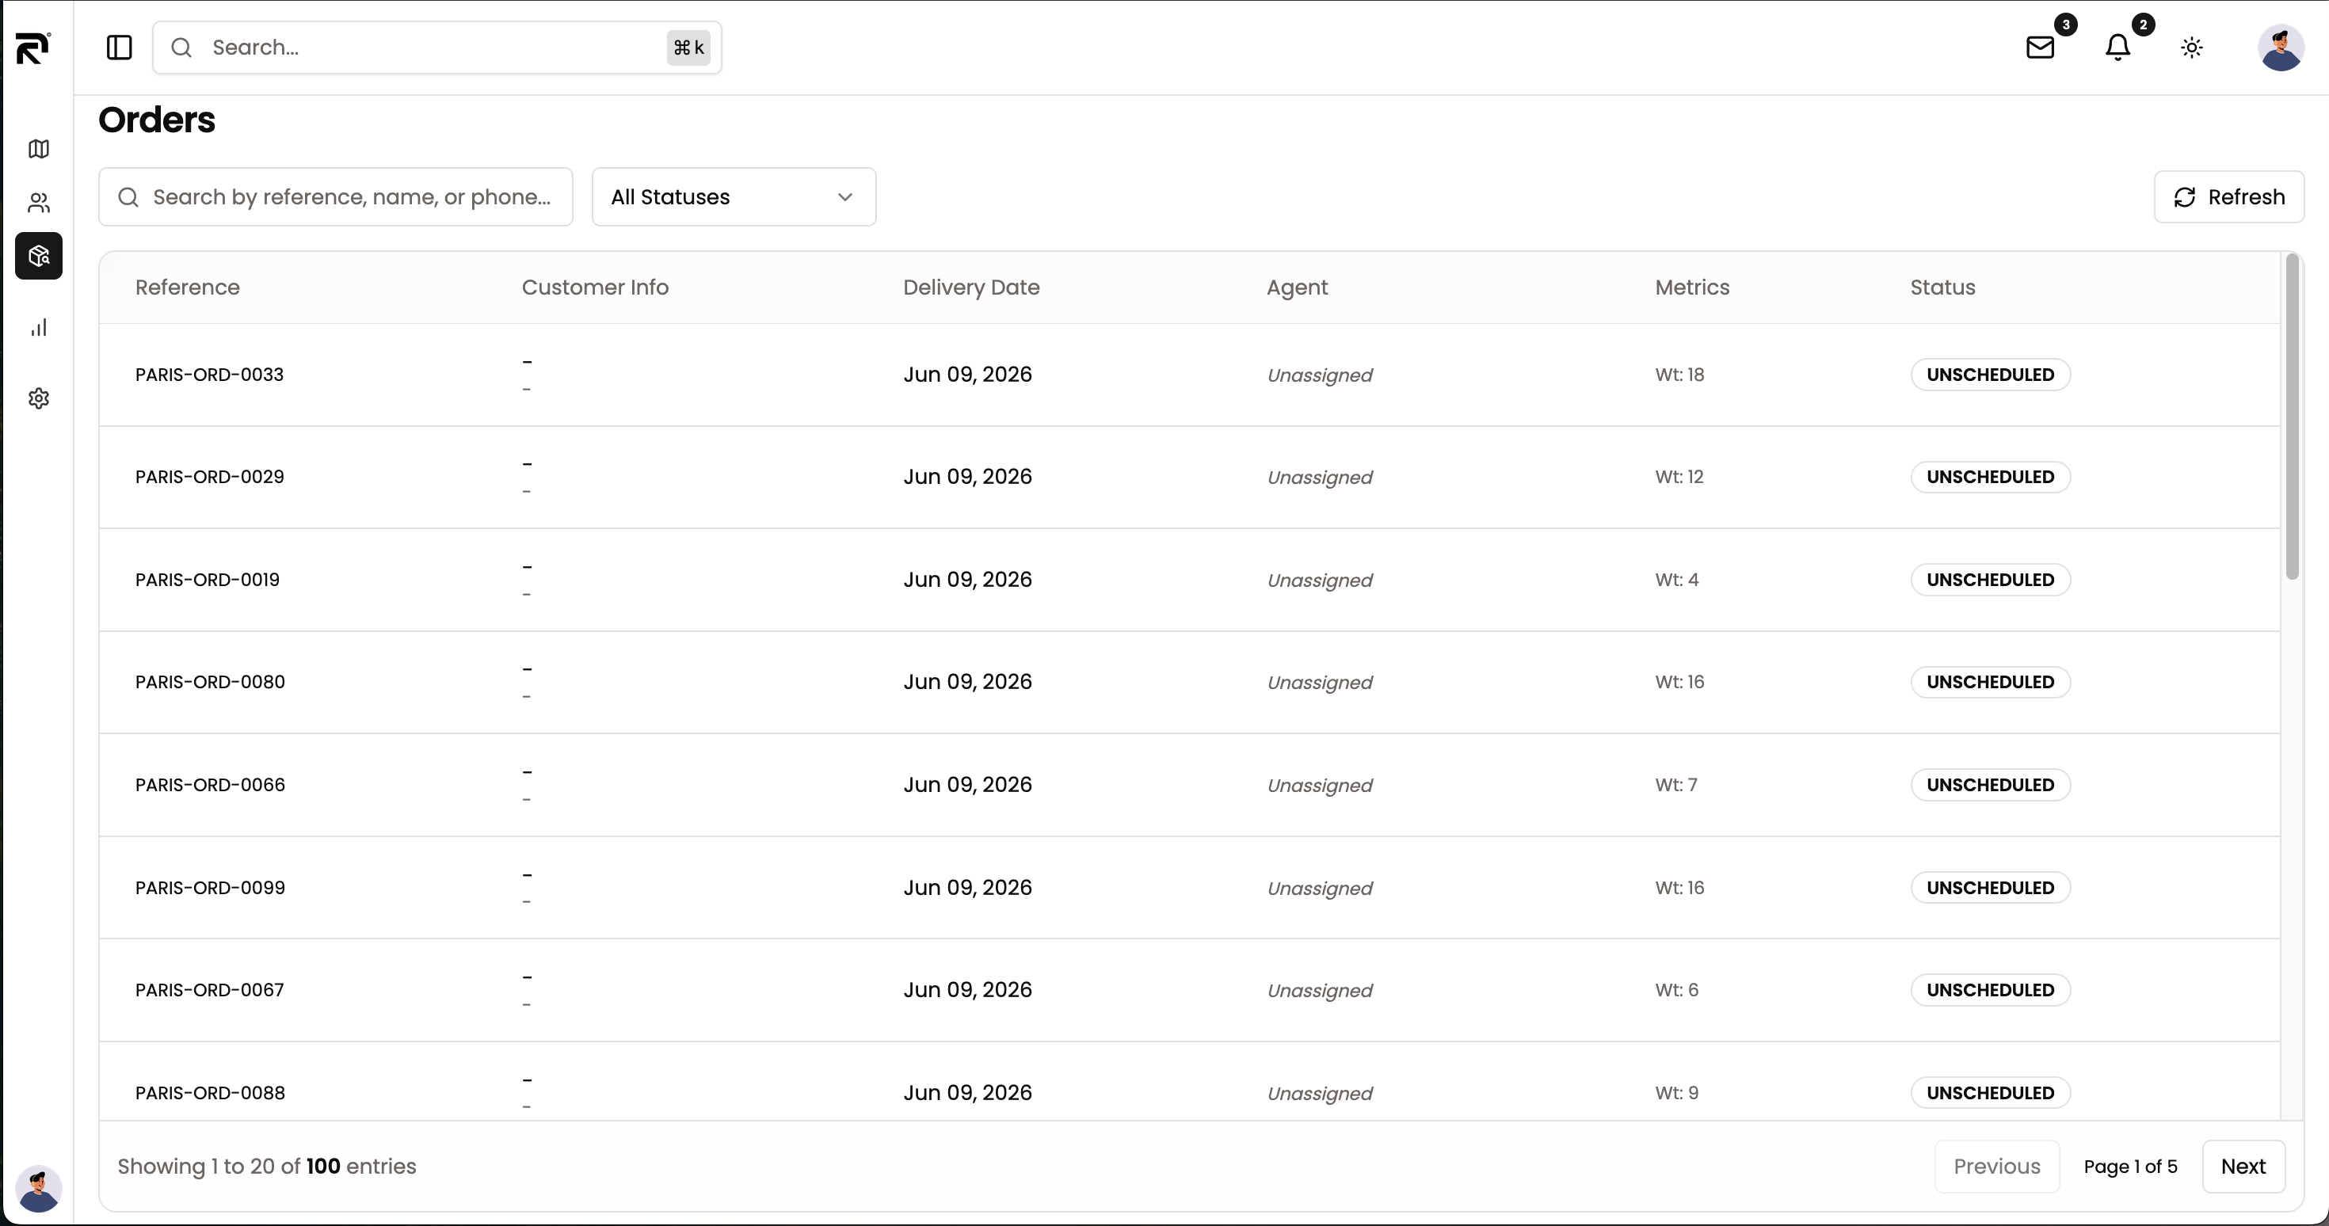The width and height of the screenshot is (2329, 1226).
Task: Focus the search by reference input field
Action: (335, 197)
